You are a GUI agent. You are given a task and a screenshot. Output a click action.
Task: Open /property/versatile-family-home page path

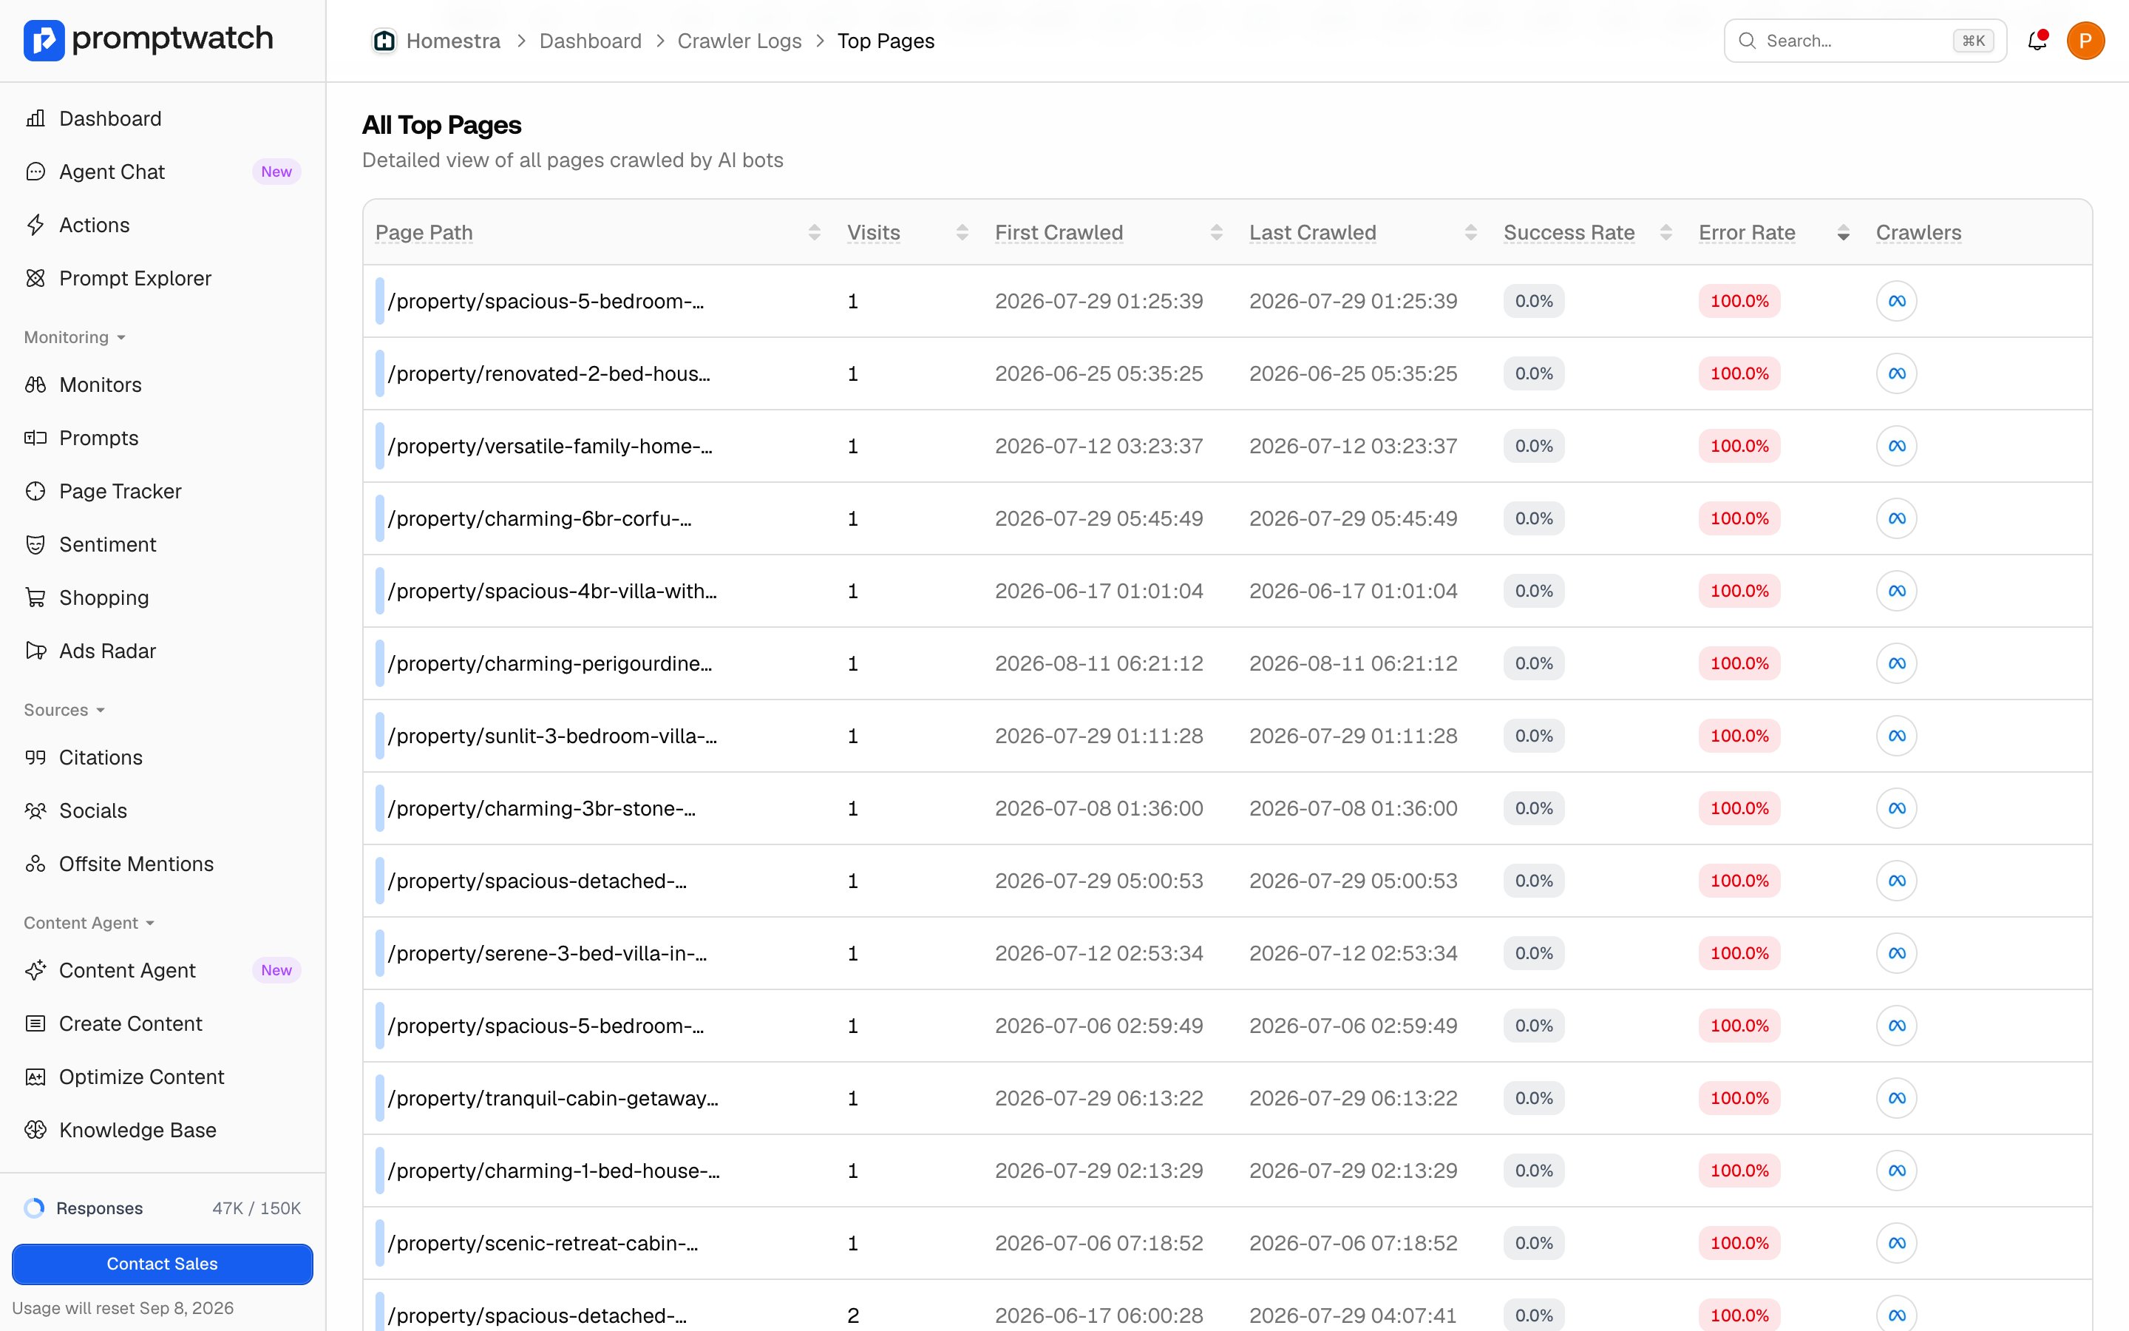[x=550, y=447]
